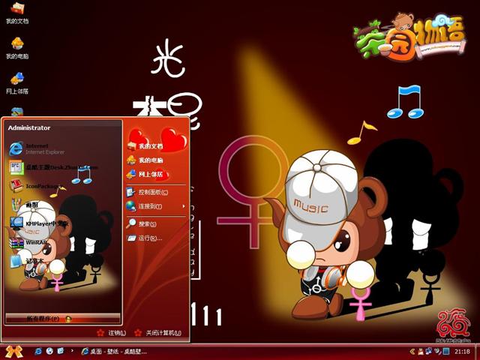Click 关闭计算机(U) shut down button
This screenshot has width=480, height=360.
(x=158, y=333)
